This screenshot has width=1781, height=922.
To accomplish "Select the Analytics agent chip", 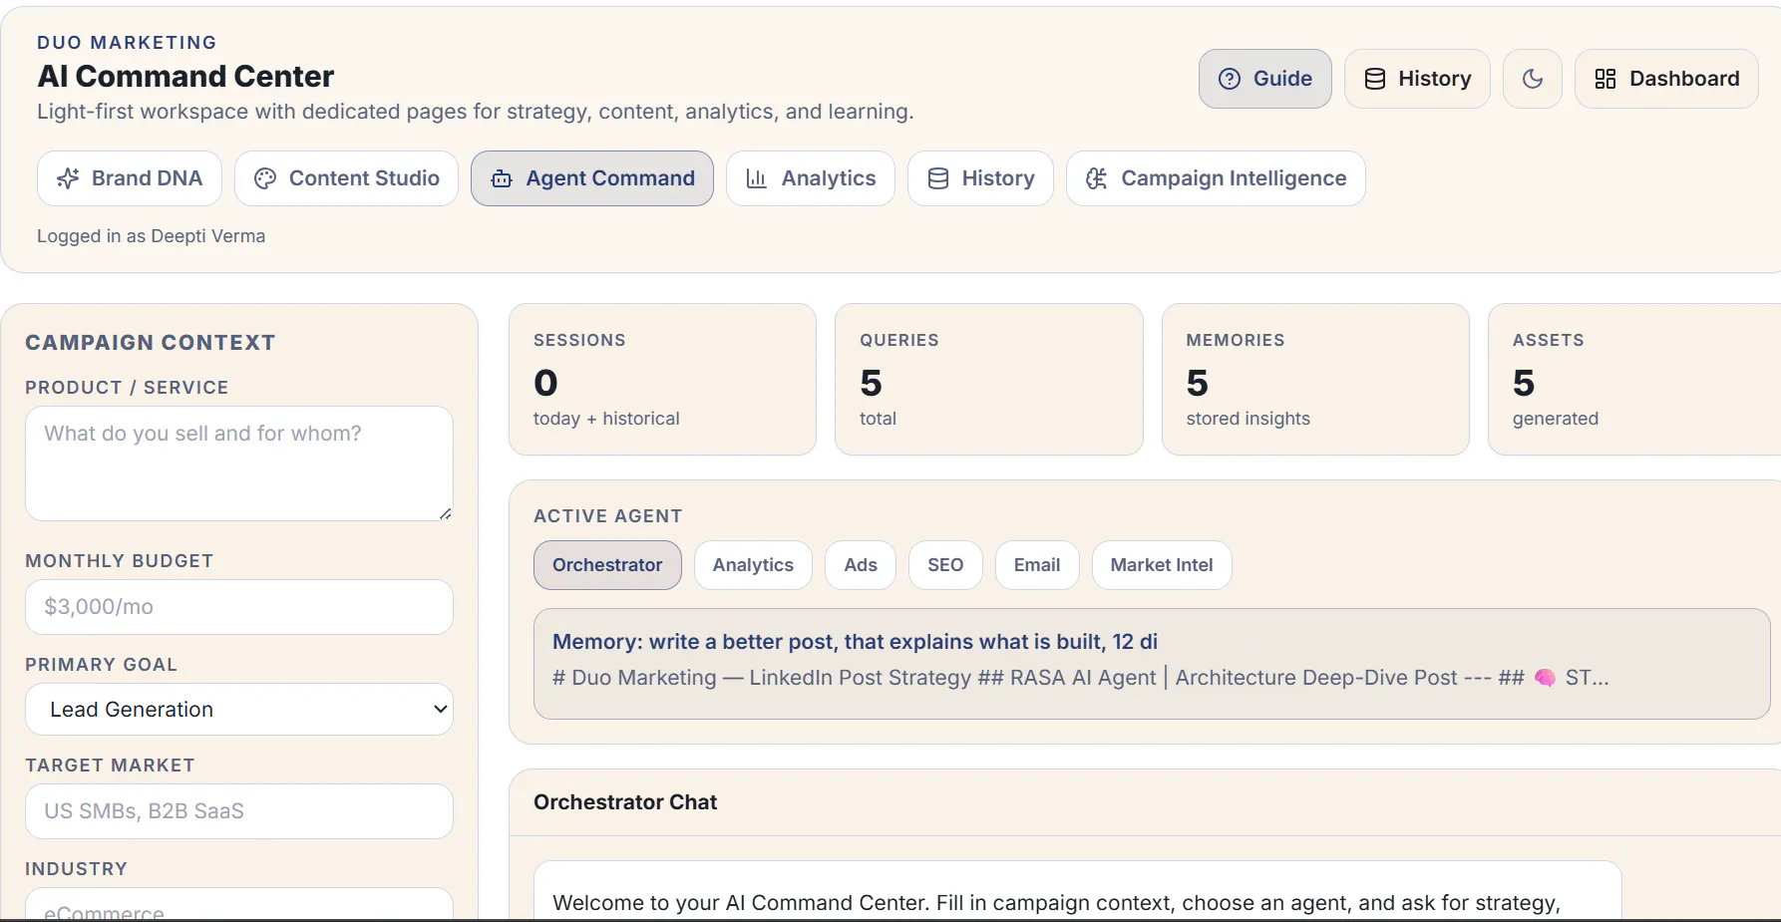I will [x=753, y=565].
